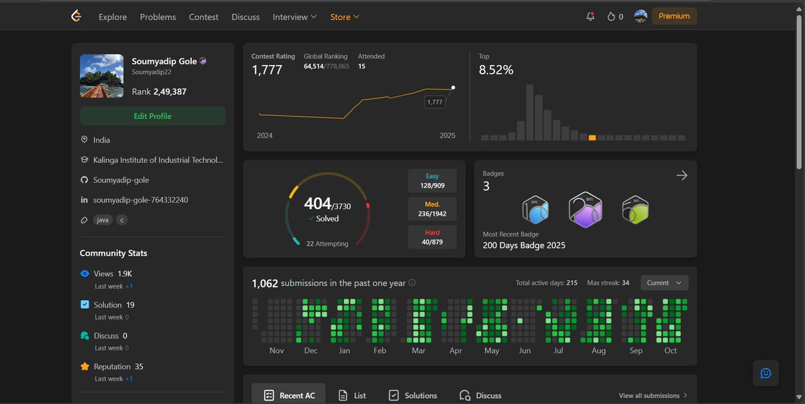Click the skills tag icon next to java
The image size is (805, 404).
point(85,220)
